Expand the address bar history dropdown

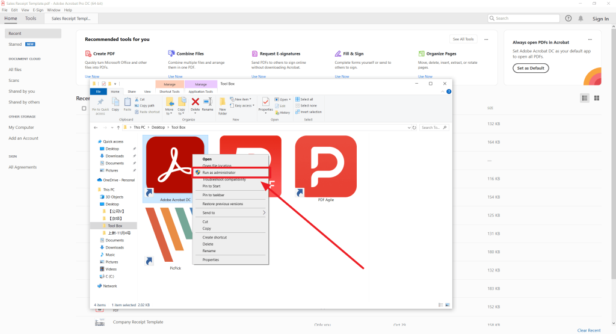click(x=409, y=128)
